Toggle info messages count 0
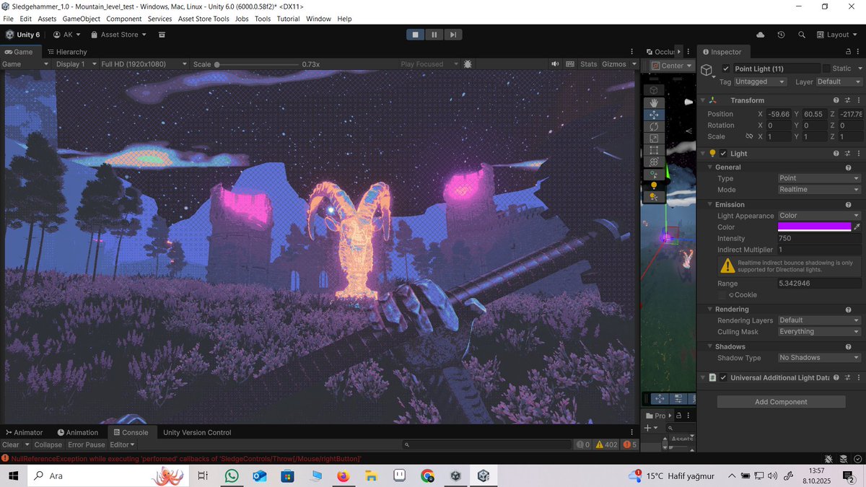 [x=583, y=445]
